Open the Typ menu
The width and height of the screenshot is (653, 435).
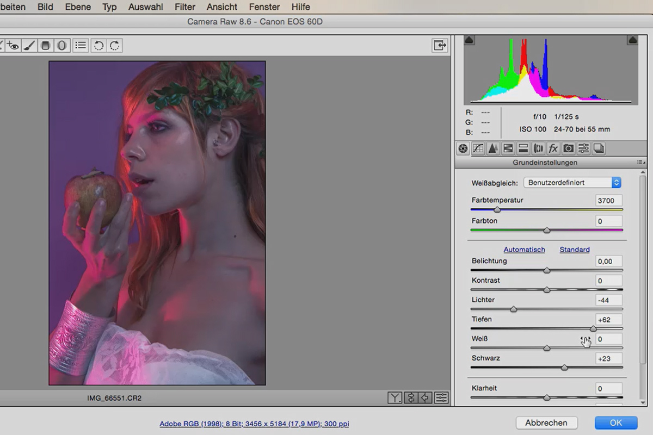click(x=109, y=7)
